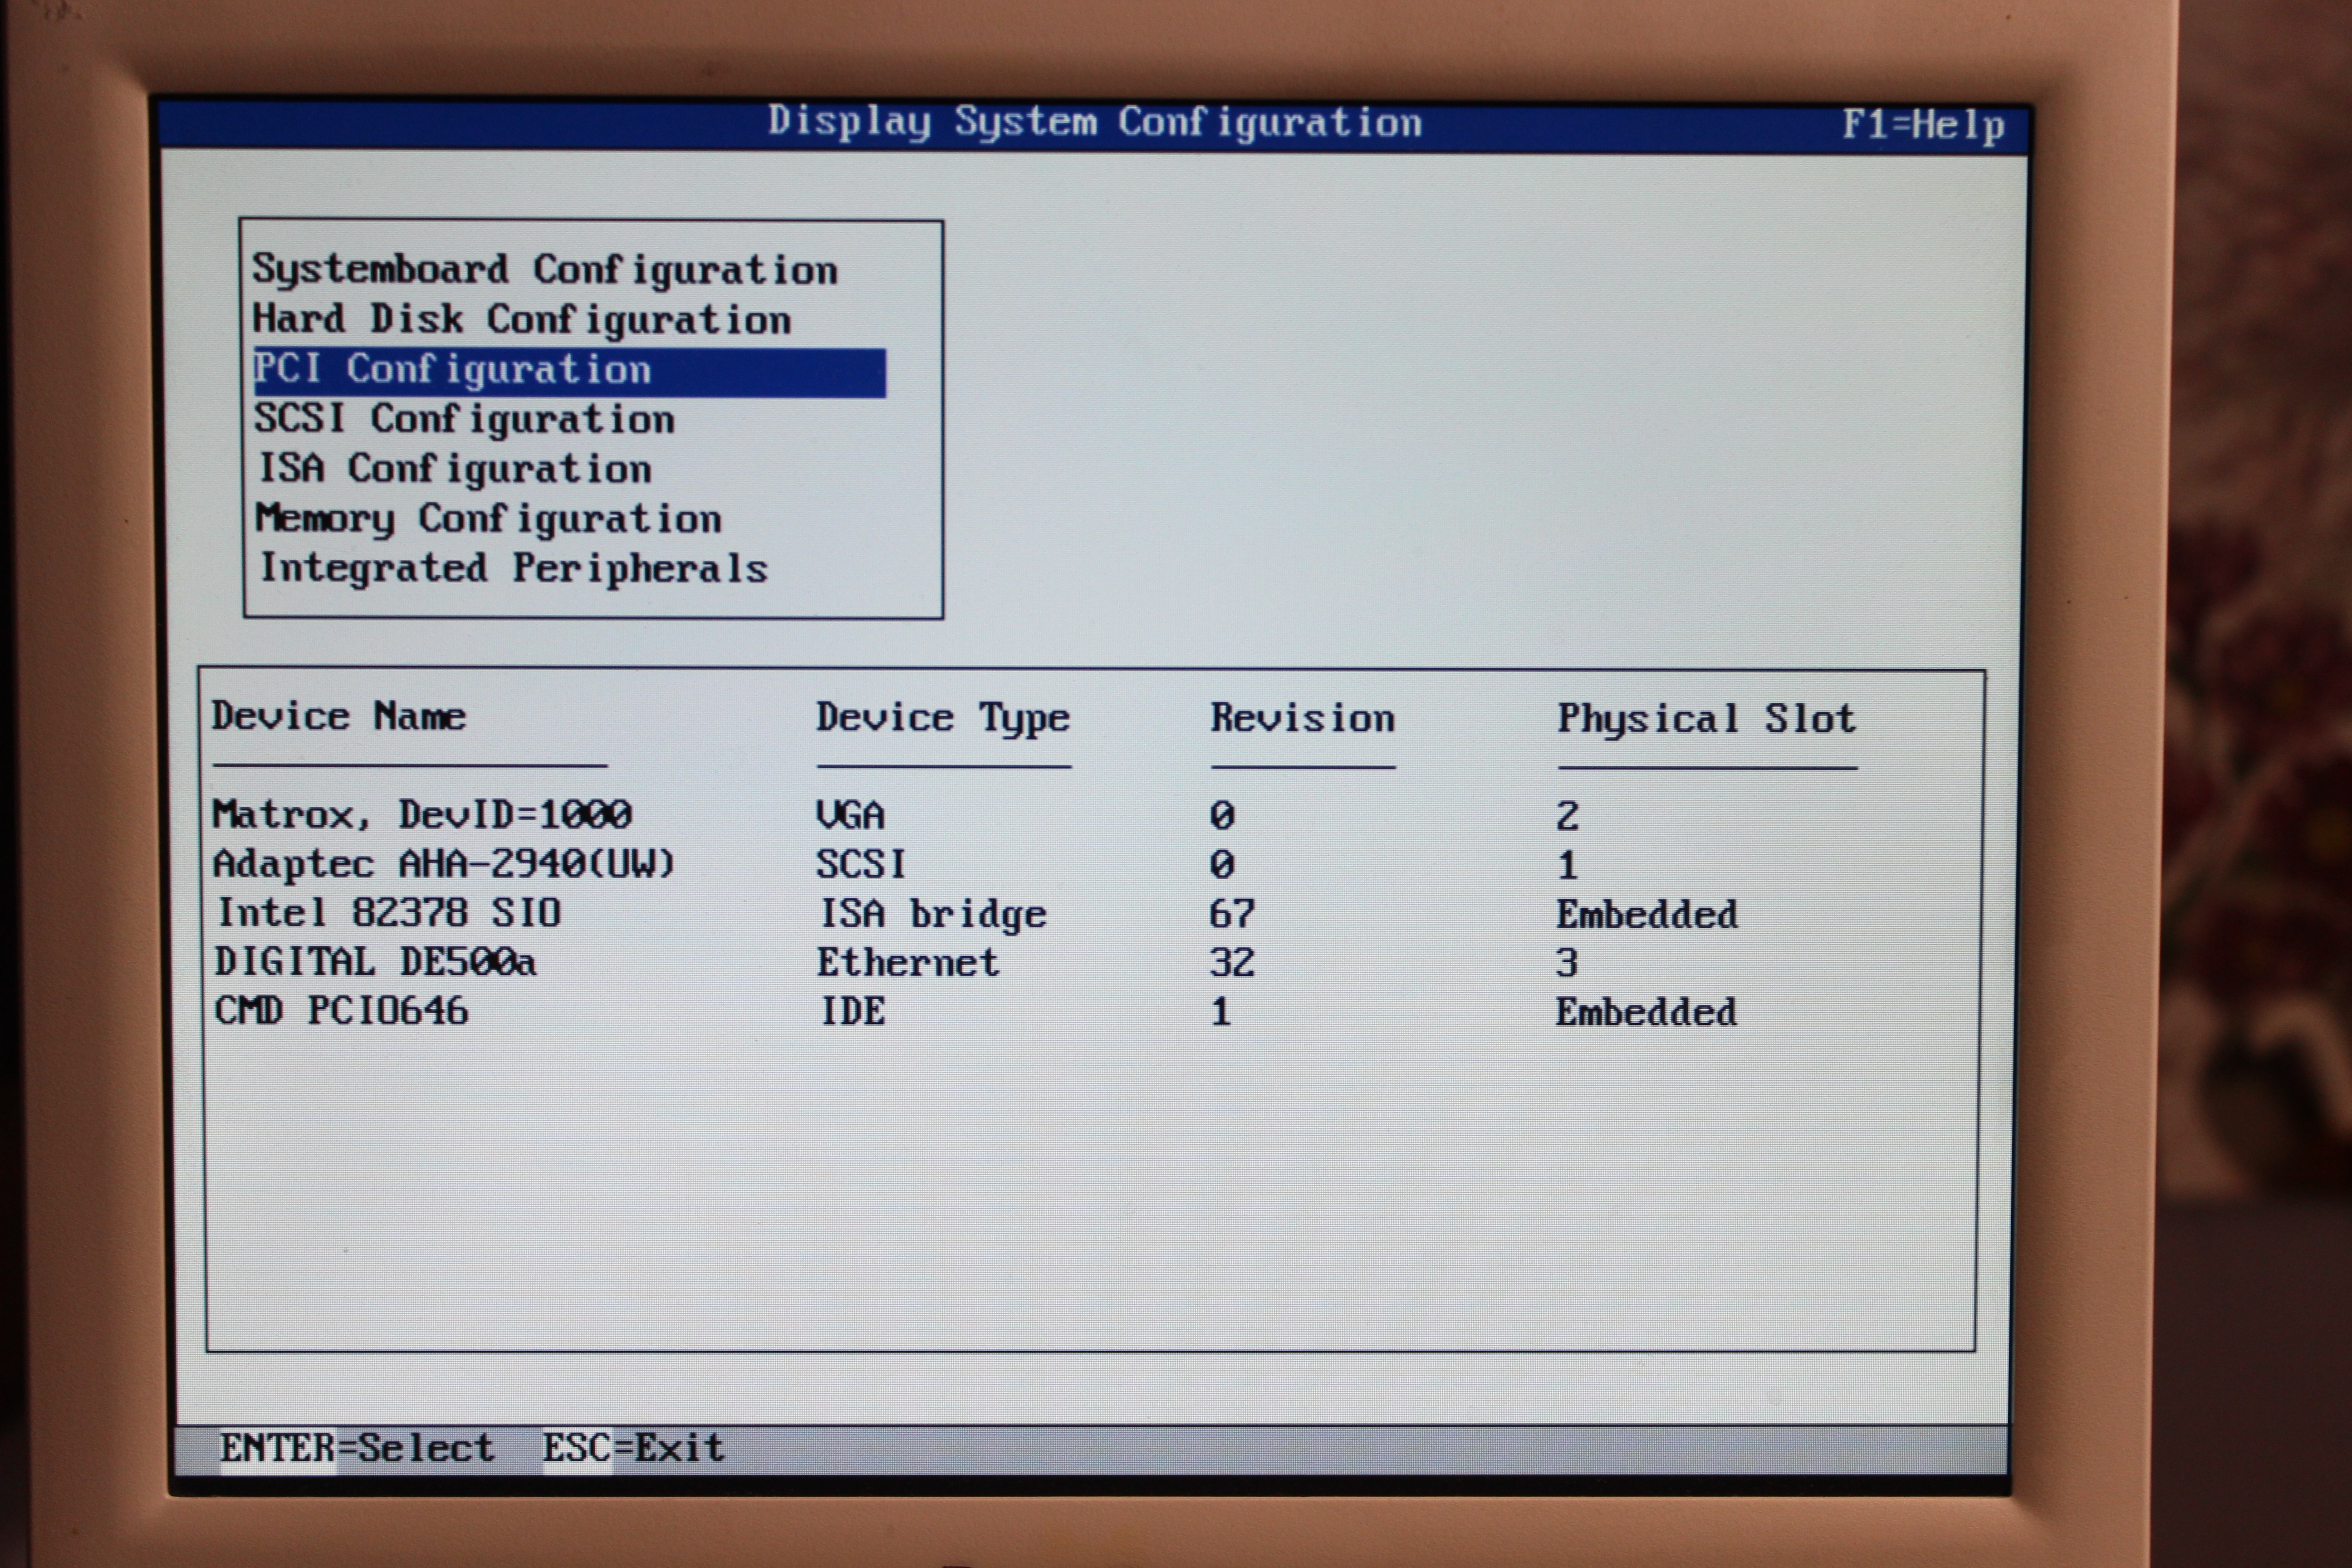Image resolution: width=2352 pixels, height=1568 pixels.
Task: Select Memory Configuration entry
Action: coord(488,519)
